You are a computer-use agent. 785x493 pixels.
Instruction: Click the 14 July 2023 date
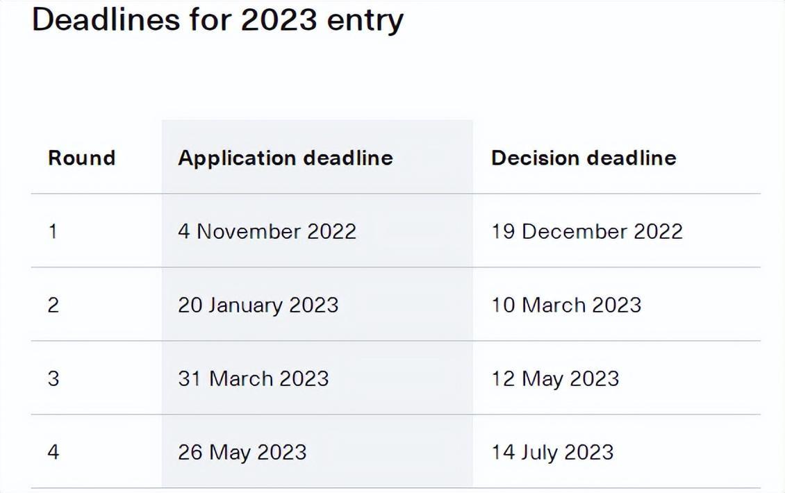coord(552,453)
